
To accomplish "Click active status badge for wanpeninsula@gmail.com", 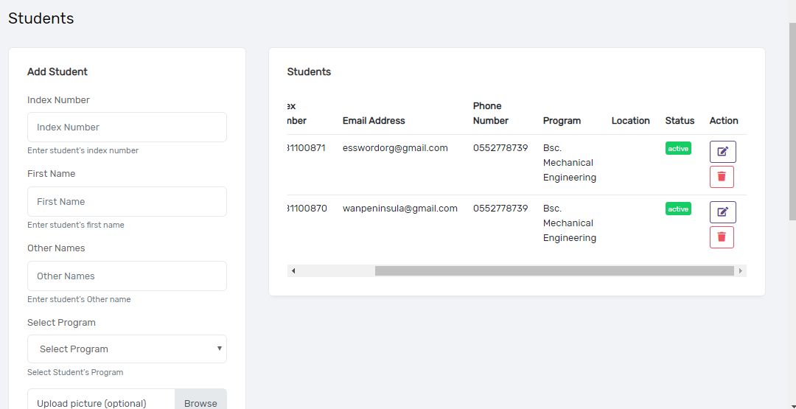I will click(x=678, y=209).
